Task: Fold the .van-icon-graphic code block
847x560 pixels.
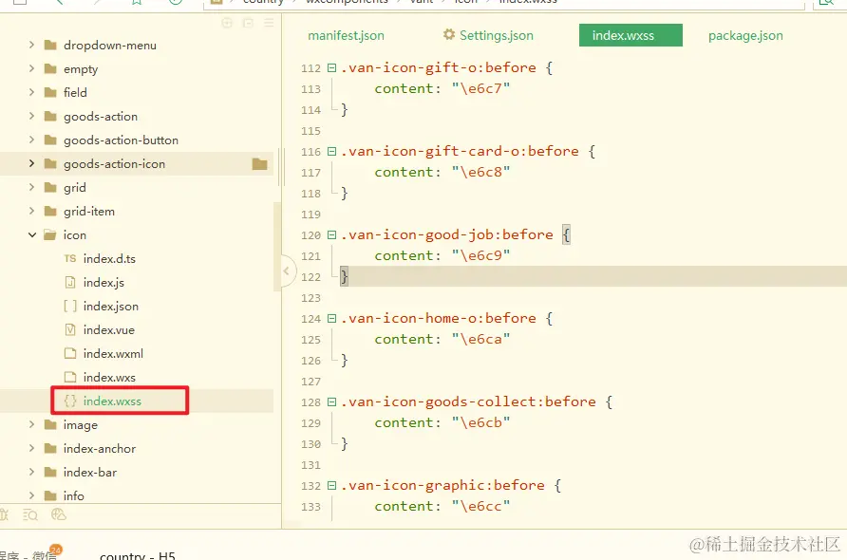Action: click(x=331, y=485)
